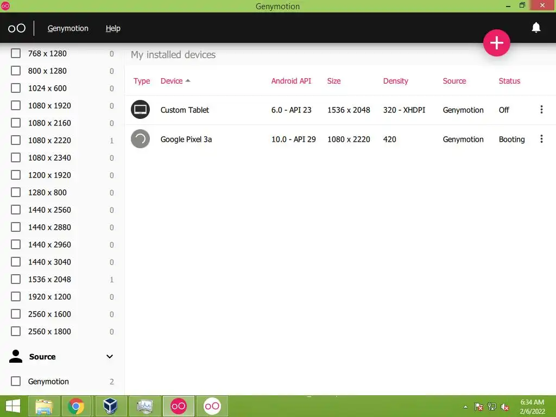This screenshot has height=417, width=556.
Task: Click the 6.0 - API 23 cell
Action: (292, 110)
